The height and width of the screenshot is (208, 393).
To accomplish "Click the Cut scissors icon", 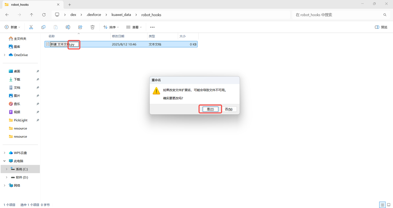I will pyautogui.click(x=31, y=27).
